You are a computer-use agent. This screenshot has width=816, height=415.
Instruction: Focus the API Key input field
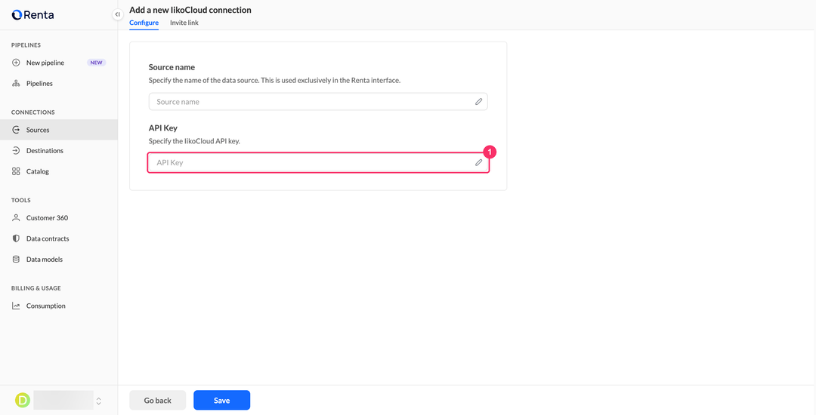318,162
